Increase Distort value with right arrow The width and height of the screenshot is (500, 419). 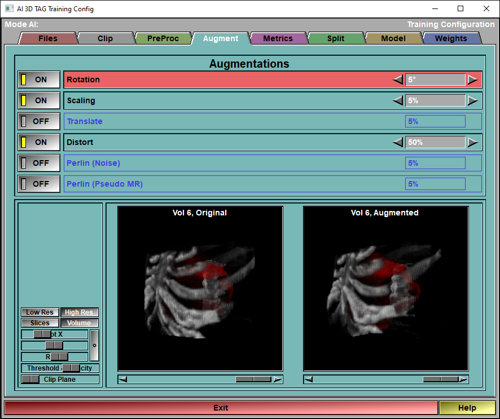[472, 142]
